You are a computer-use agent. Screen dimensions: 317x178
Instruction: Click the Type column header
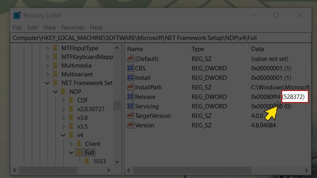coord(198,49)
